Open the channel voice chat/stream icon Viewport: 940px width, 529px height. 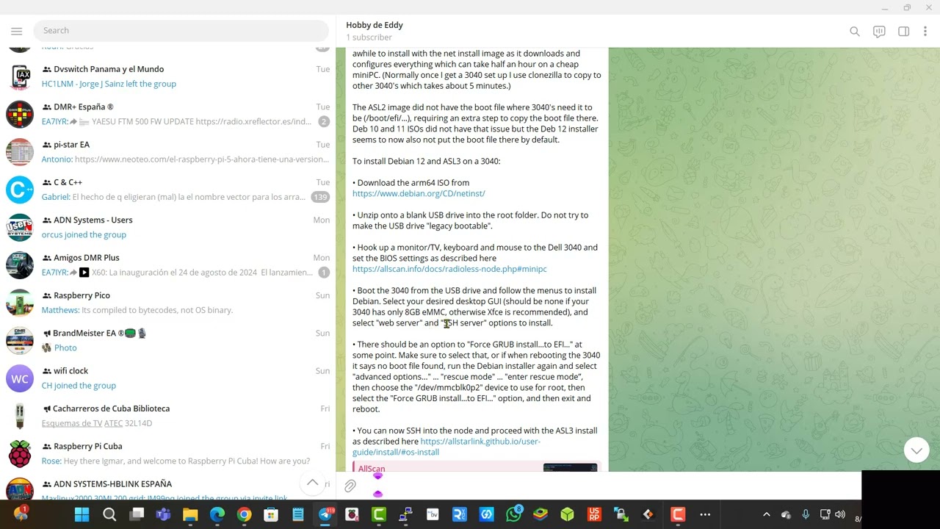[879, 32]
